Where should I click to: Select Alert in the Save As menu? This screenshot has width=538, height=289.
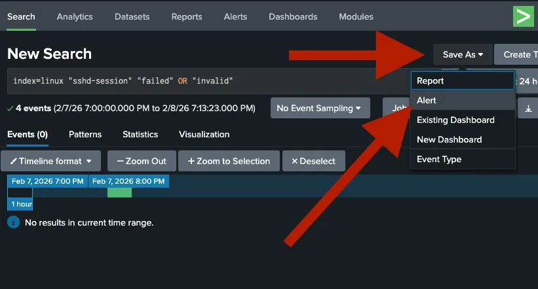tap(462, 101)
